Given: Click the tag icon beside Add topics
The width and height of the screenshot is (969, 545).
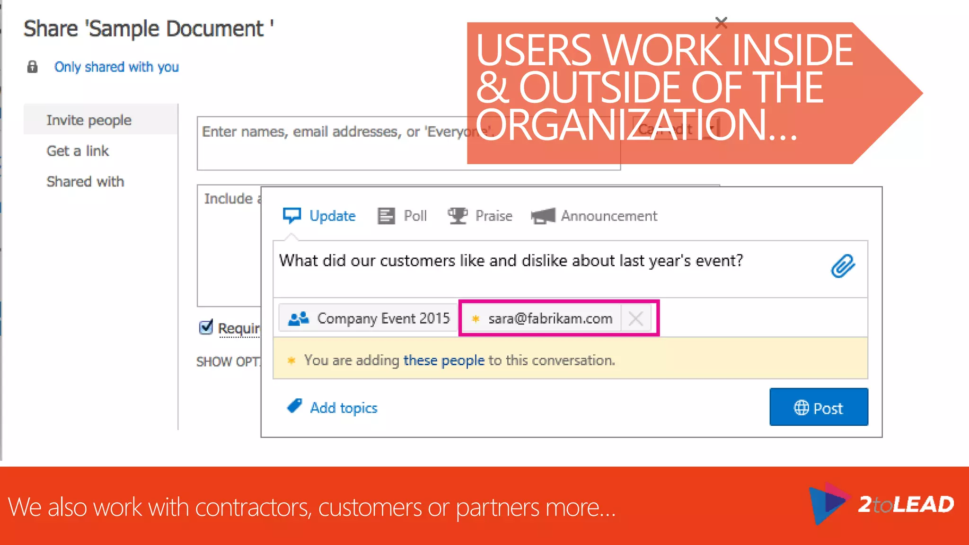Looking at the screenshot, I should pyautogui.click(x=294, y=406).
